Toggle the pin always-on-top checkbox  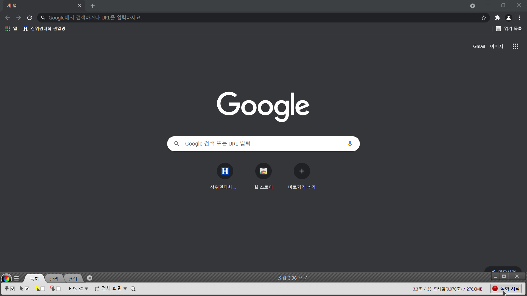coord(13,289)
